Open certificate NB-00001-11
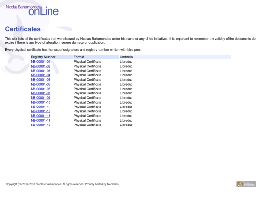Image resolution: width=262 pixels, height=197 pixels. point(40,107)
